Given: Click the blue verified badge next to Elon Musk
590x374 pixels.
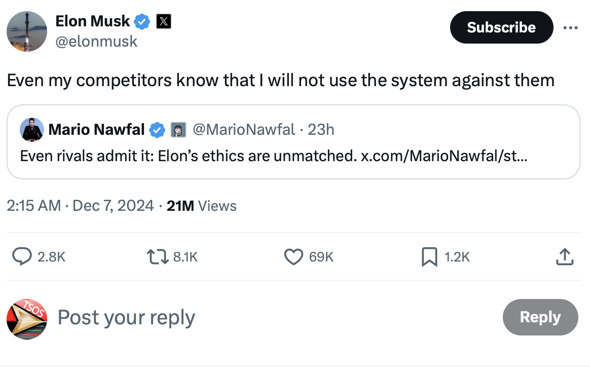Looking at the screenshot, I should point(142,21).
